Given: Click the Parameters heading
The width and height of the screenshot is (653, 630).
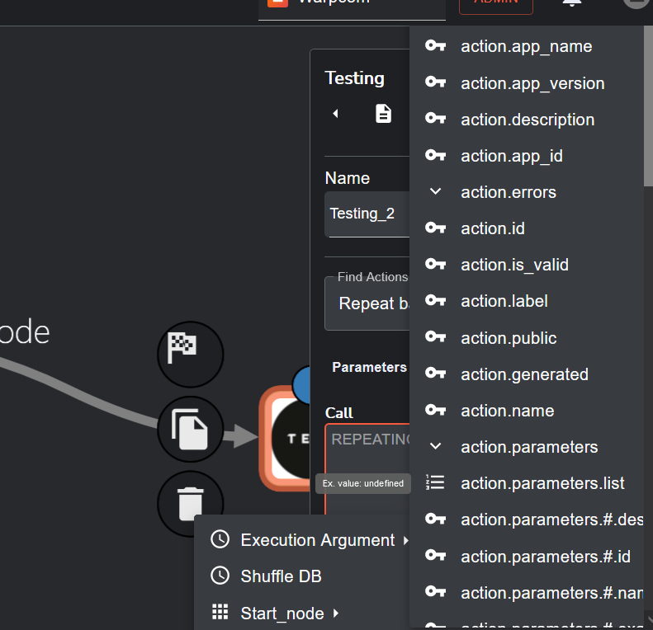Looking at the screenshot, I should (369, 367).
